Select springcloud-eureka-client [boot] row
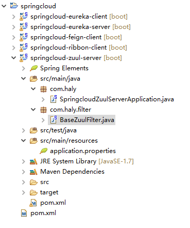 pyautogui.click(x=79, y=17)
